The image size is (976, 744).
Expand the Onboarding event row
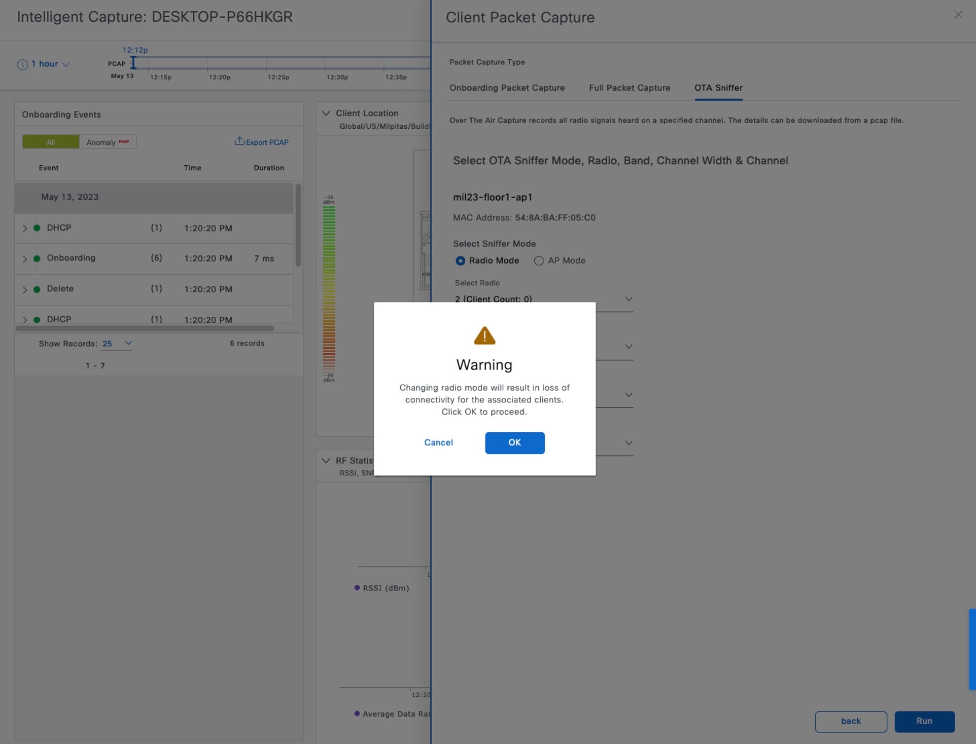point(24,258)
